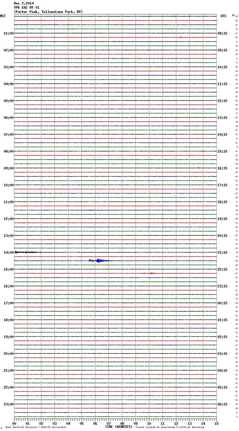Select the '17:00' MST time label

coord(9,303)
